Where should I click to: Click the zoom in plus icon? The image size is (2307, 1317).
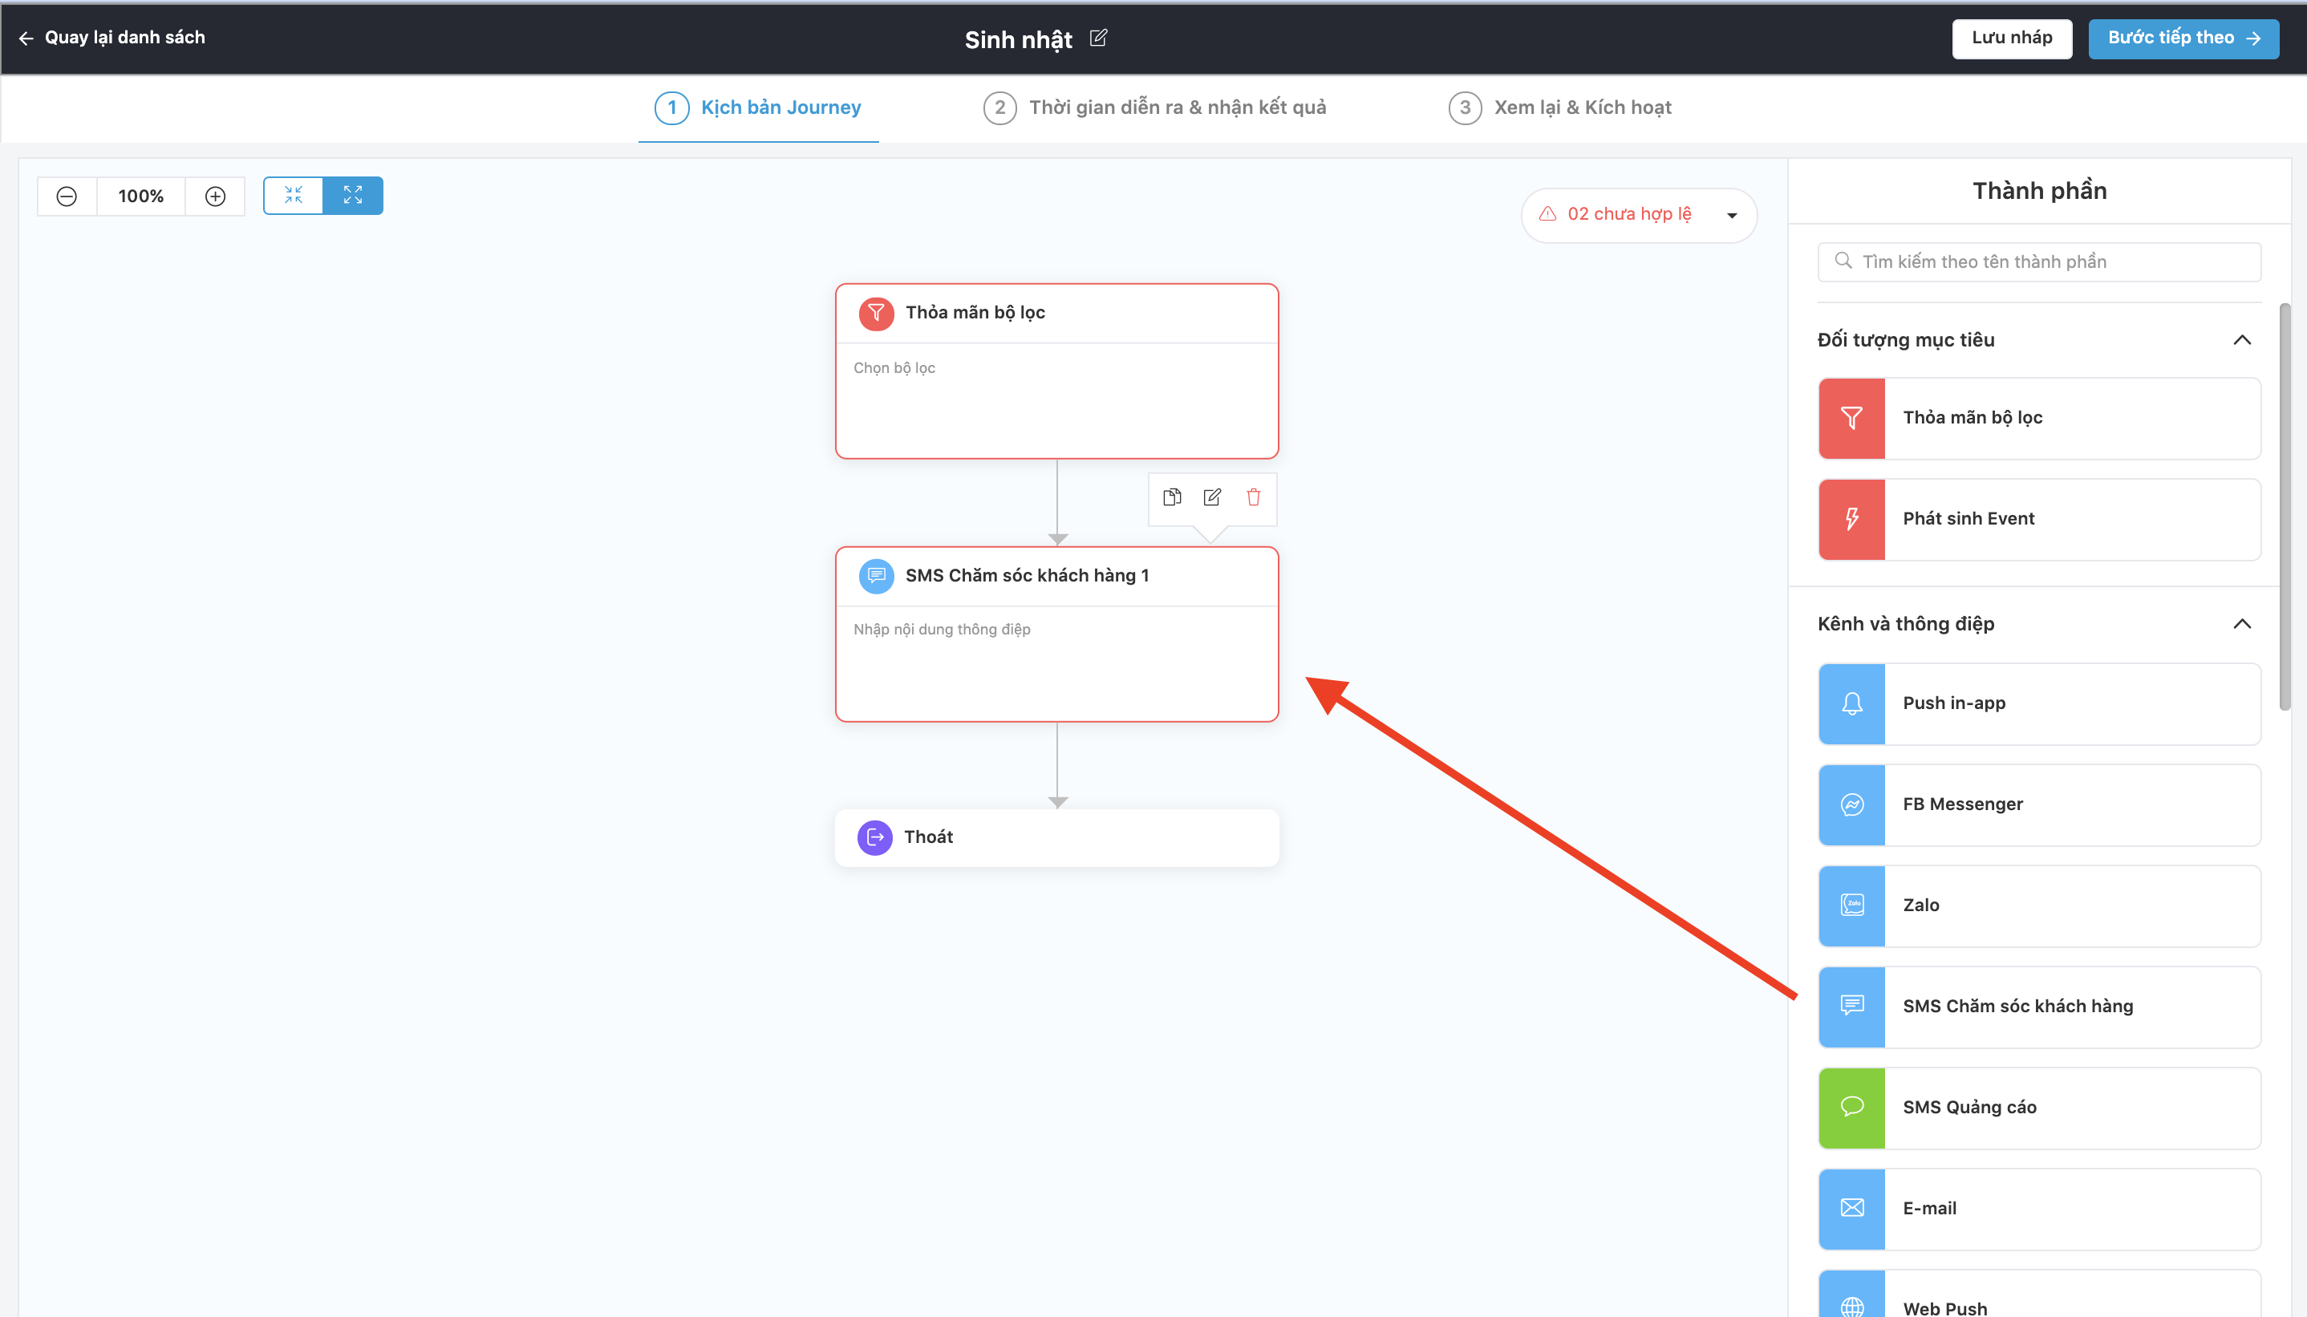click(x=215, y=197)
